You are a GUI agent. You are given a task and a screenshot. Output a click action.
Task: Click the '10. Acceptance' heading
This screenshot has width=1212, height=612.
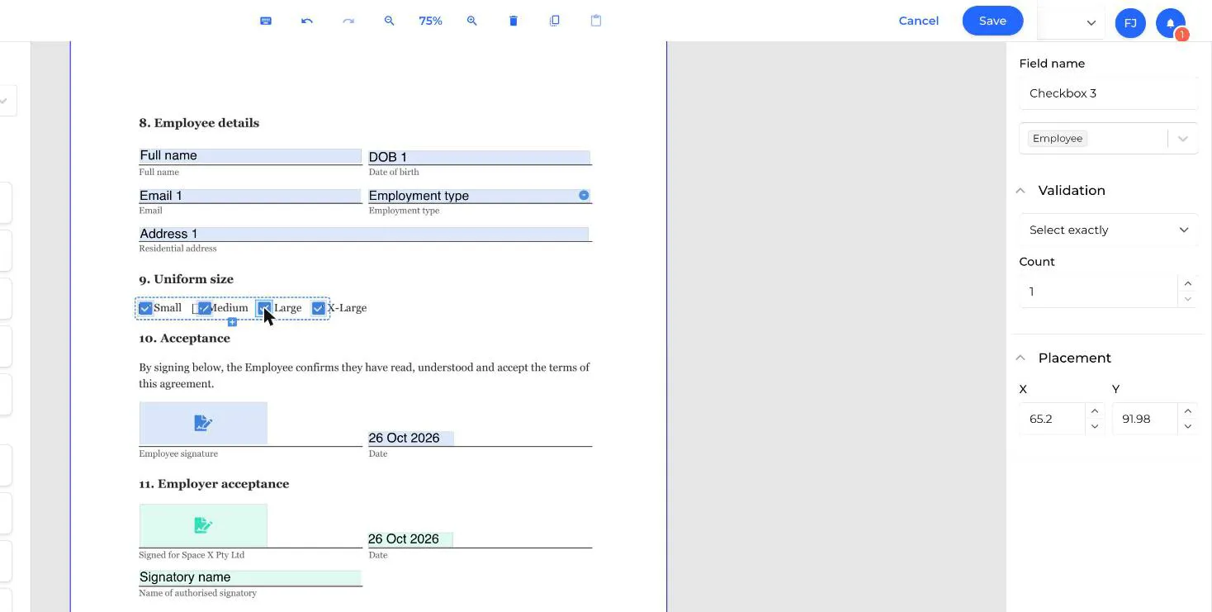(x=184, y=339)
